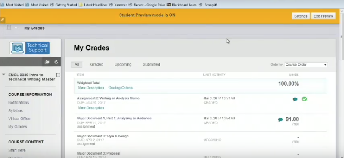Open Scoop.it! bookmark
This screenshot has height=158, width=345.
coord(208,5)
